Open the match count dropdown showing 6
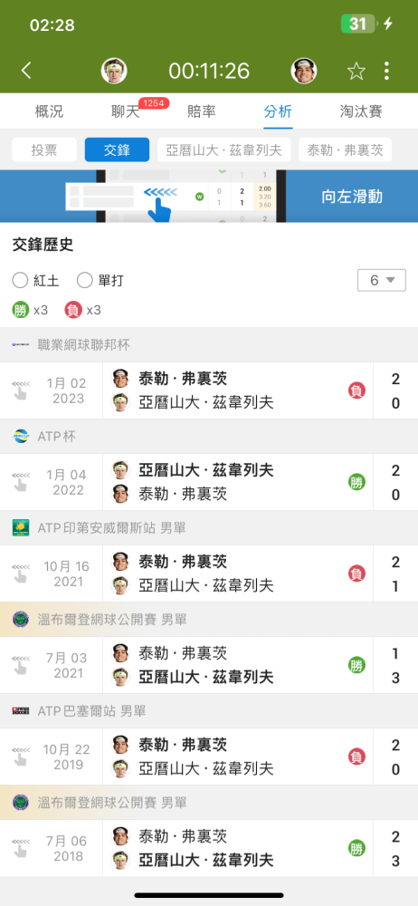 [x=382, y=281]
